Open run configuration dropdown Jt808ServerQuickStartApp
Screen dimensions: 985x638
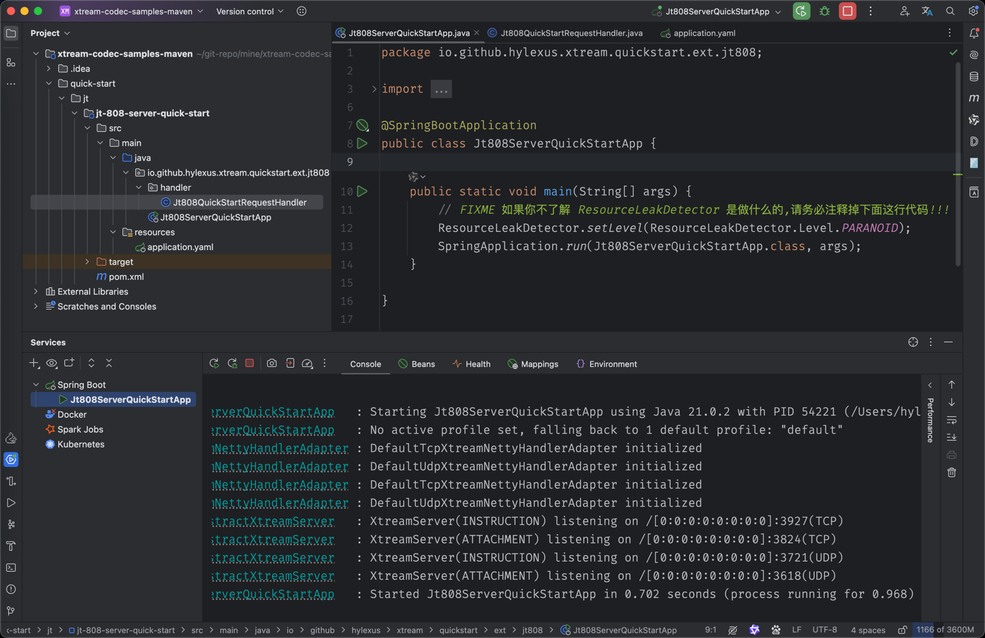coord(717,11)
